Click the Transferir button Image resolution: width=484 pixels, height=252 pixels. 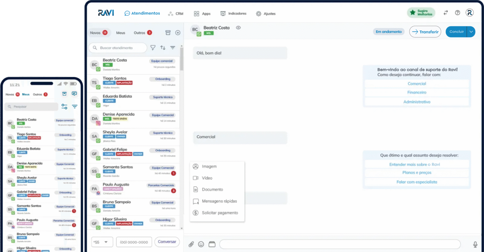coord(425,32)
